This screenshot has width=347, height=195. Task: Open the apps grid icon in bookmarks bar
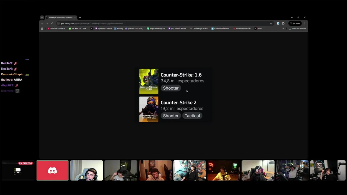click(42, 28)
